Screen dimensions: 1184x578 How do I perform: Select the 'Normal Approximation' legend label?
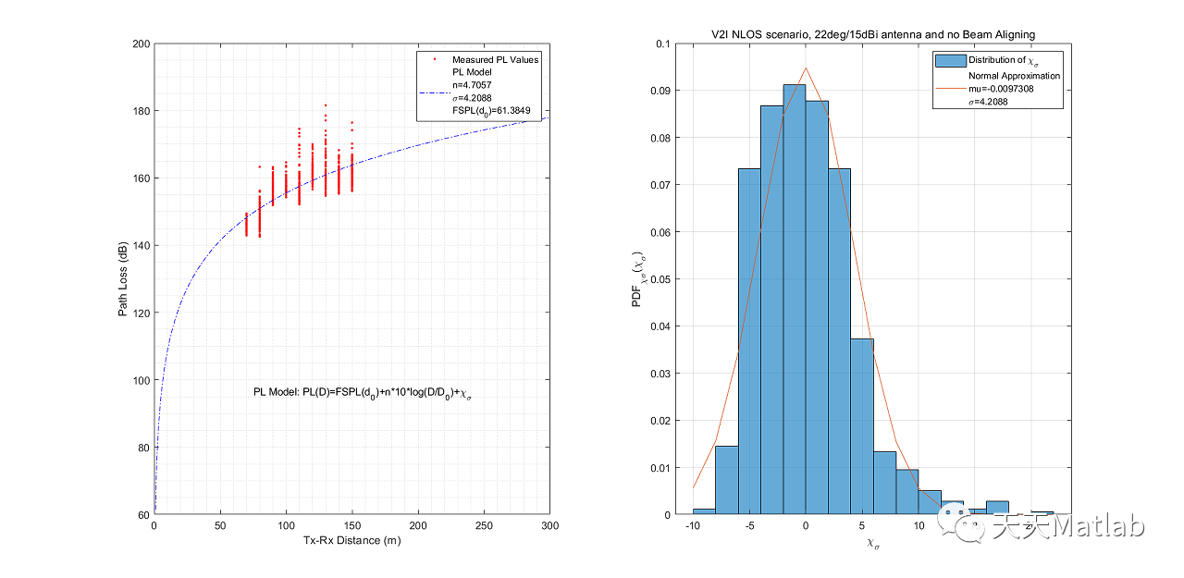1015,76
